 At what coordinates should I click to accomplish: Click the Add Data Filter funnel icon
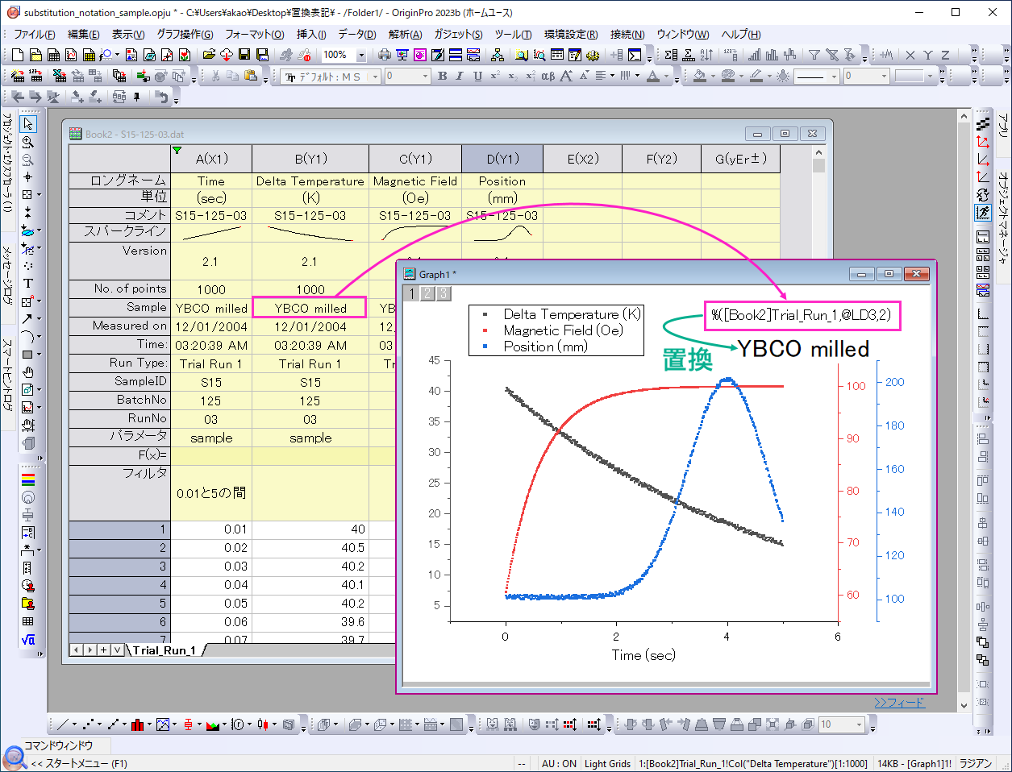(814, 55)
